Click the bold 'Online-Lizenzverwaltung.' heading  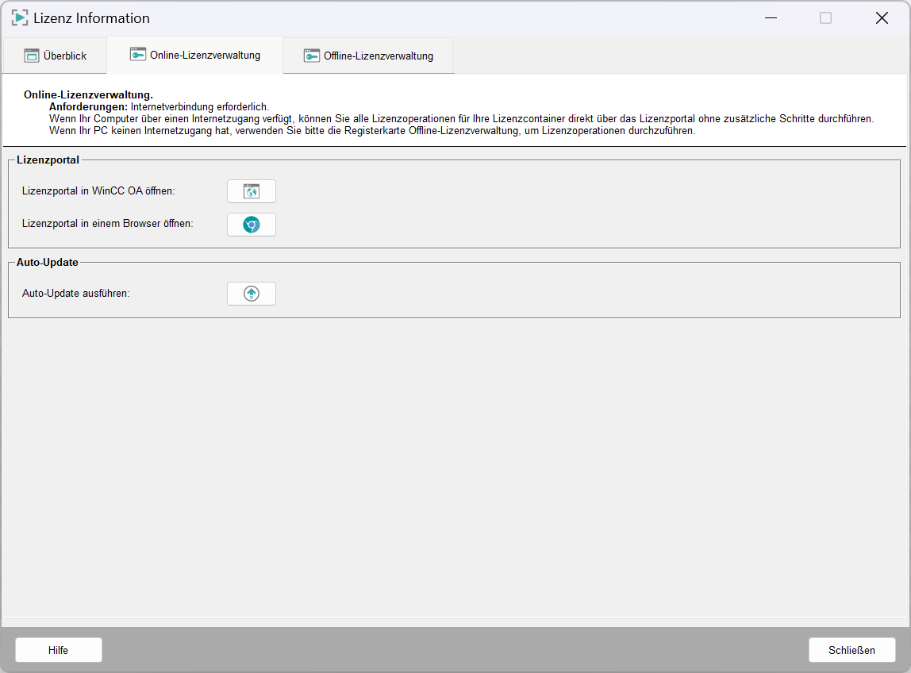(x=88, y=94)
